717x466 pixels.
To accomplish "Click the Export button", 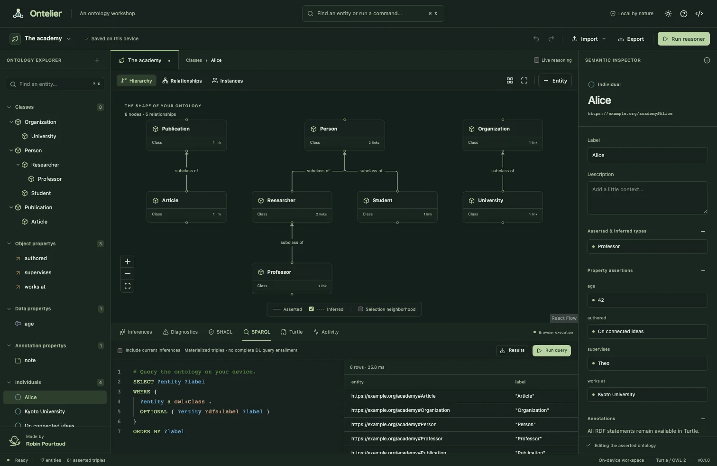I will pyautogui.click(x=631, y=39).
